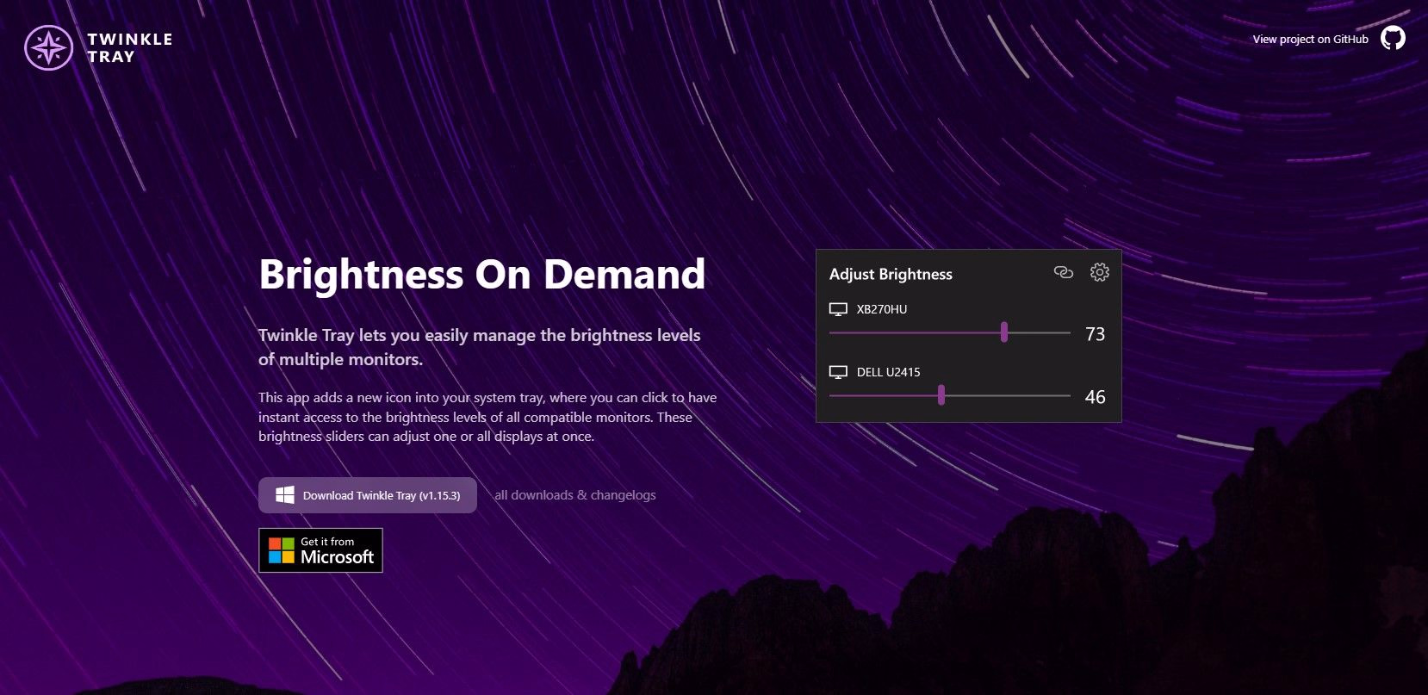Image resolution: width=1428 pixels, height=695 pixels.
Task: Click the Microsoft four-color logo
Action: [x=282, y=550]
